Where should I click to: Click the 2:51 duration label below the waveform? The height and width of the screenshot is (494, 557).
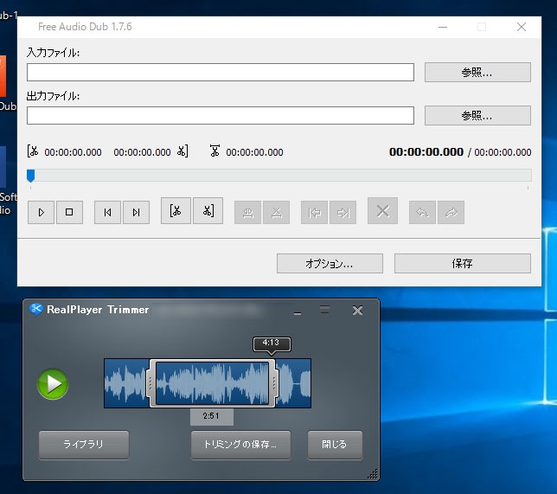click(x=211, y=416)
